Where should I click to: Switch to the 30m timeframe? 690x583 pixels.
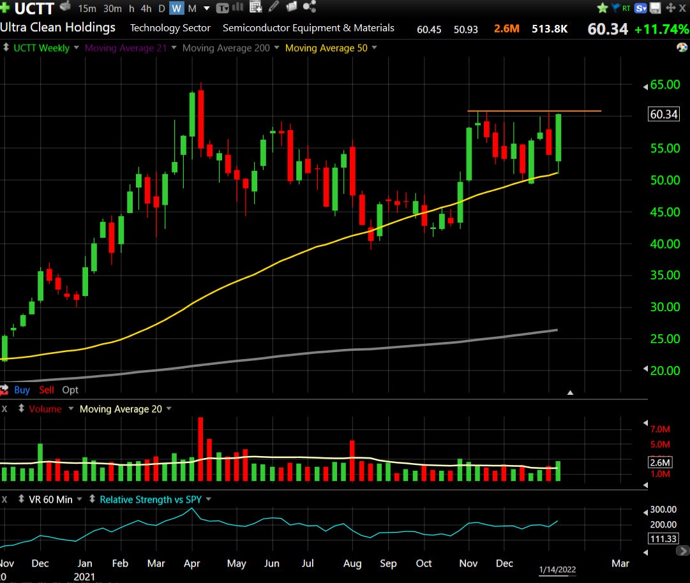click(x=112, y=8)
